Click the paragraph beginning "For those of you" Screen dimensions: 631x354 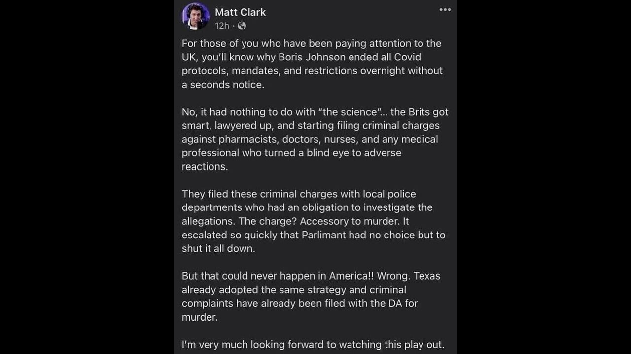pyautogui.click(x=312, y=64)
